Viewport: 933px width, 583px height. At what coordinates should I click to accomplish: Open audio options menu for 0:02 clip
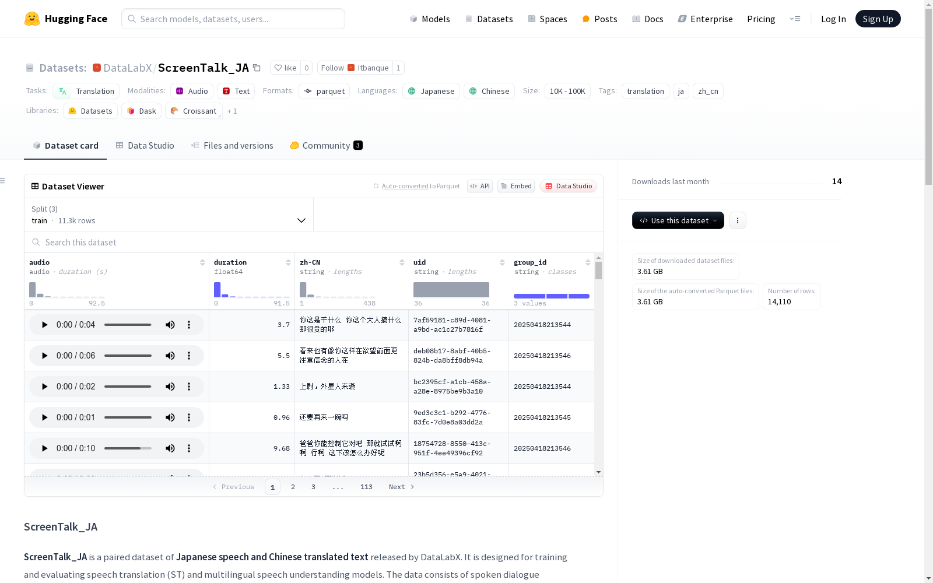click(x=189, y=387)
